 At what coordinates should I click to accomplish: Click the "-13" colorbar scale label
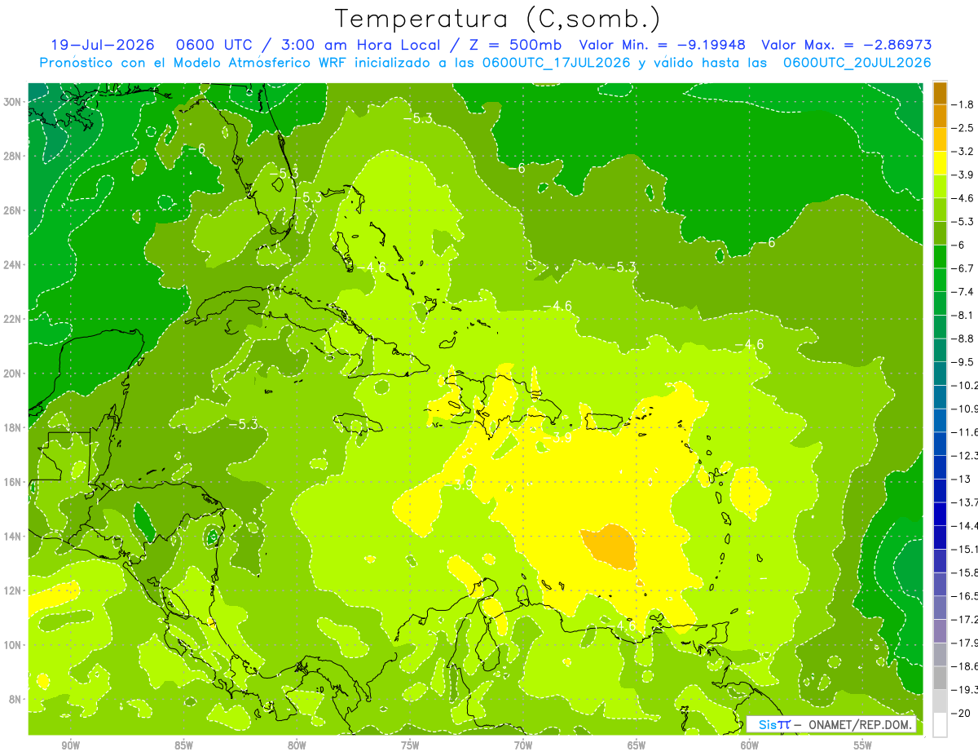(961, 479)
